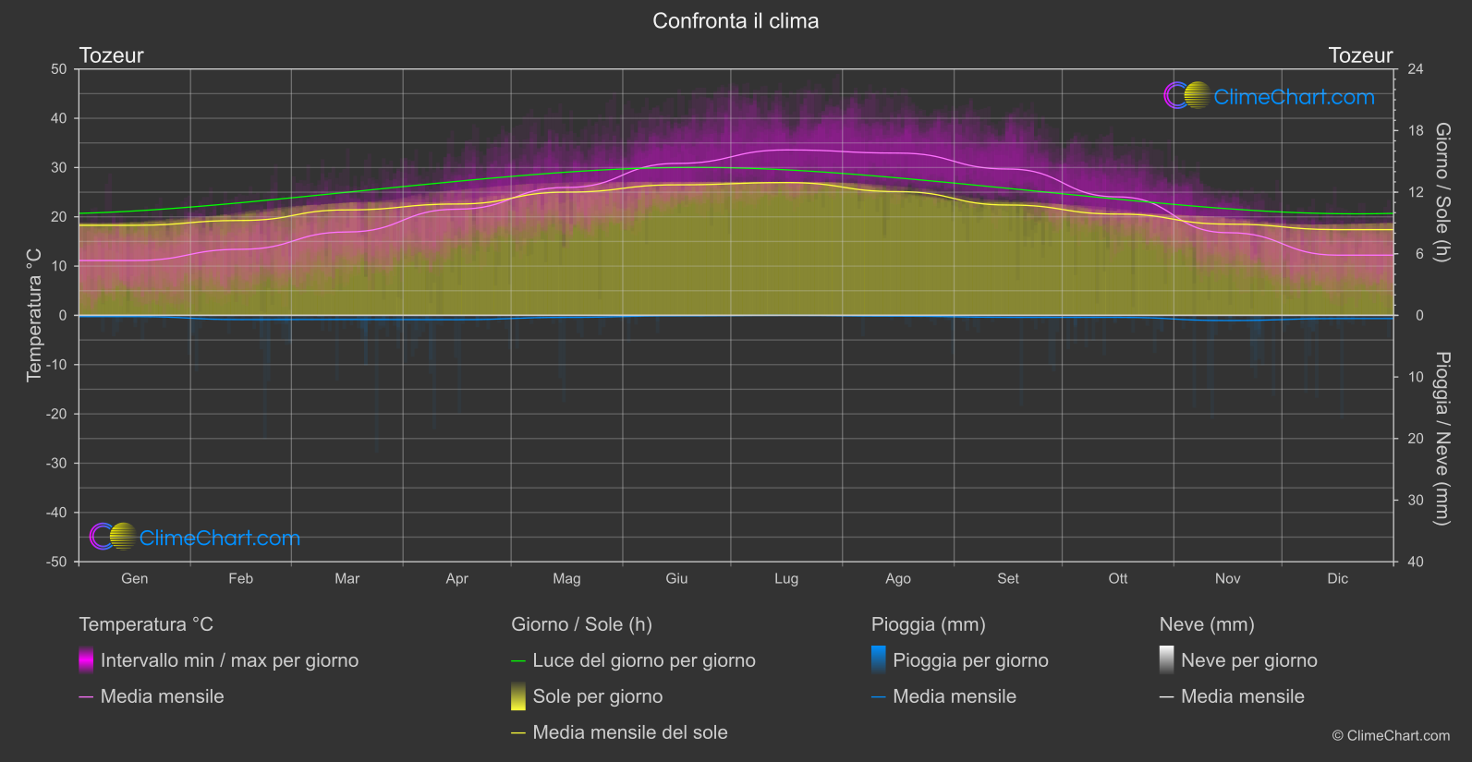This screenshot has width=1472, height=762.
Task: Click the 'Apr' month label
Action: coord(456,578)
